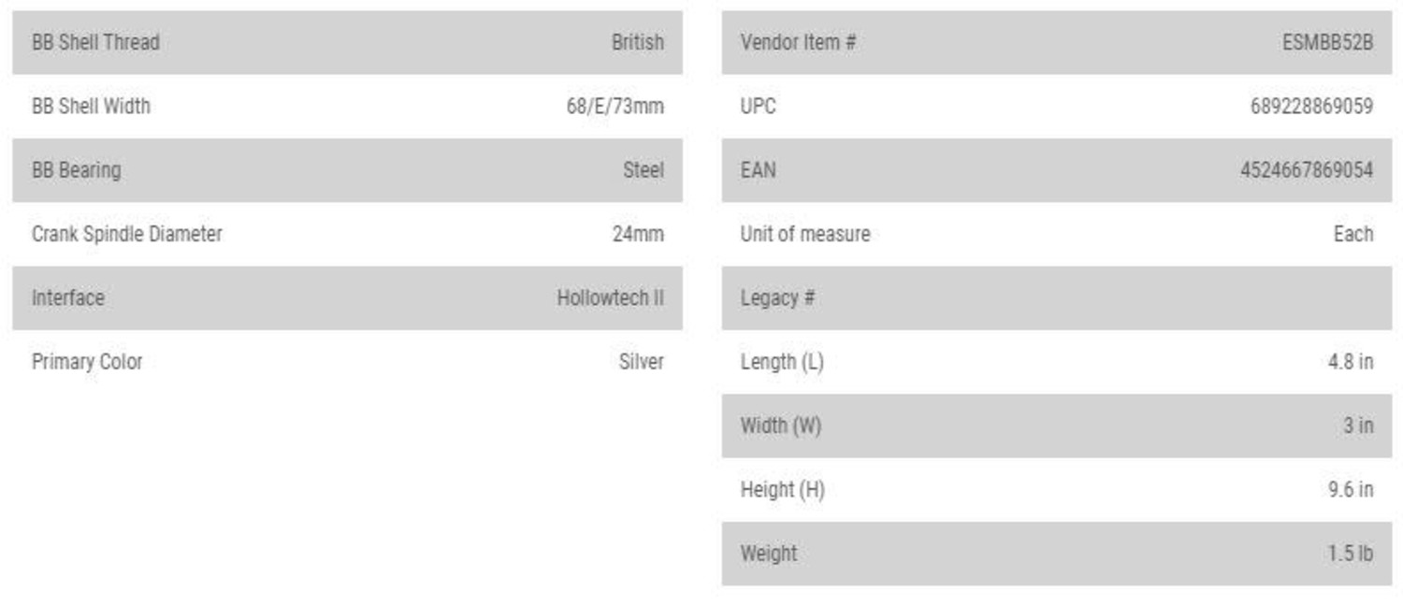Select the 9.6 in height value
1403x607 pixels.
point(1350,489)
